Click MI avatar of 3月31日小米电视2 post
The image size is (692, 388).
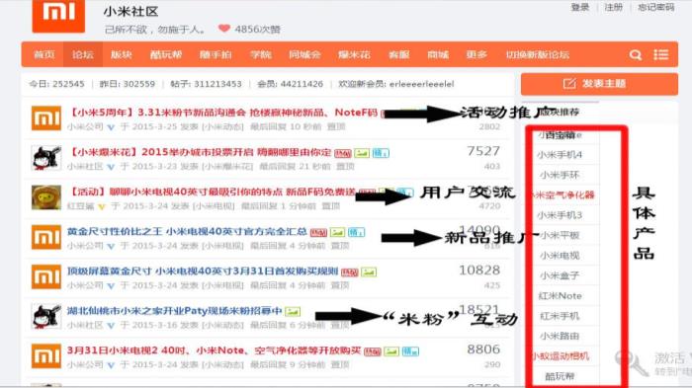tap(46, 356)
